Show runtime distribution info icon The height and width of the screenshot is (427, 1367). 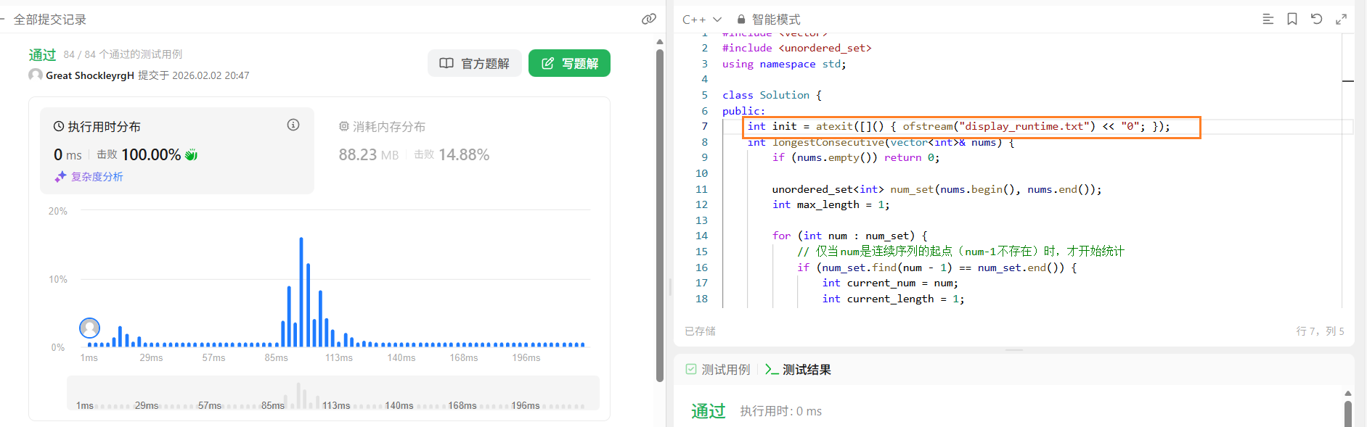pyautogui.click(x=293, y=125)
